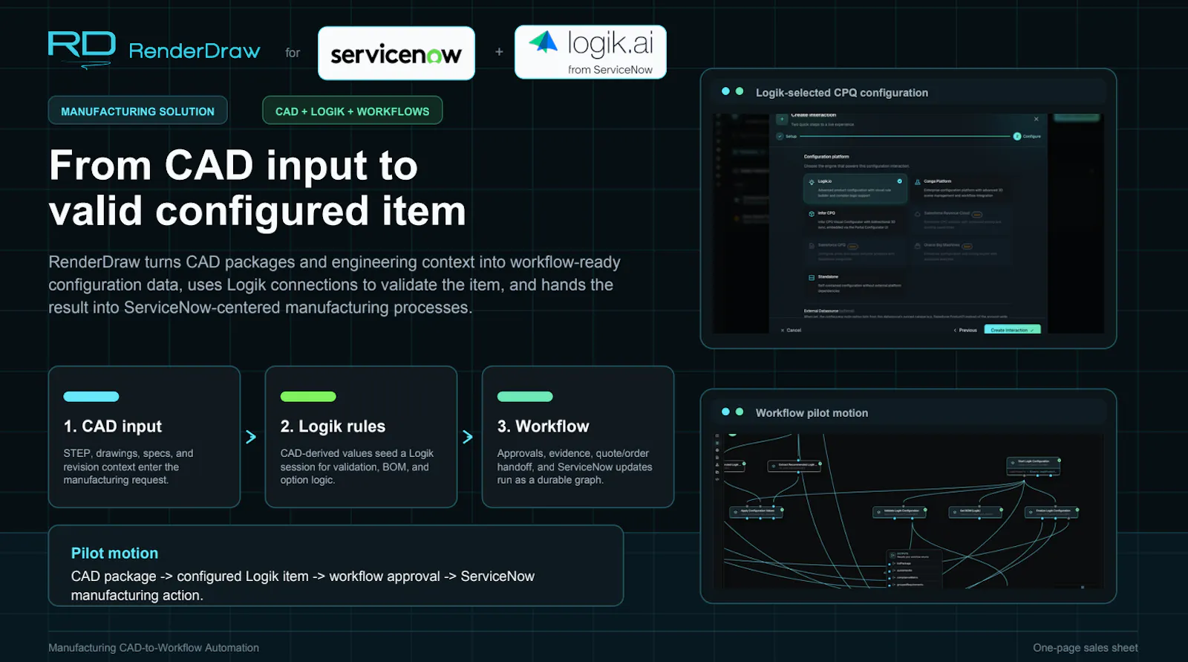Click the Standalone platform icon
Viewport: 1188px width, 662px height.
812,277
